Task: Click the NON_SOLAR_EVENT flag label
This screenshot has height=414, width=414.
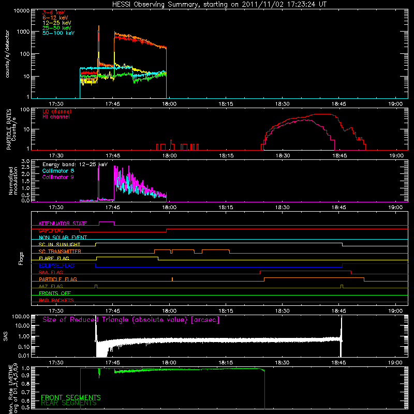Action: tap(63, 238)
